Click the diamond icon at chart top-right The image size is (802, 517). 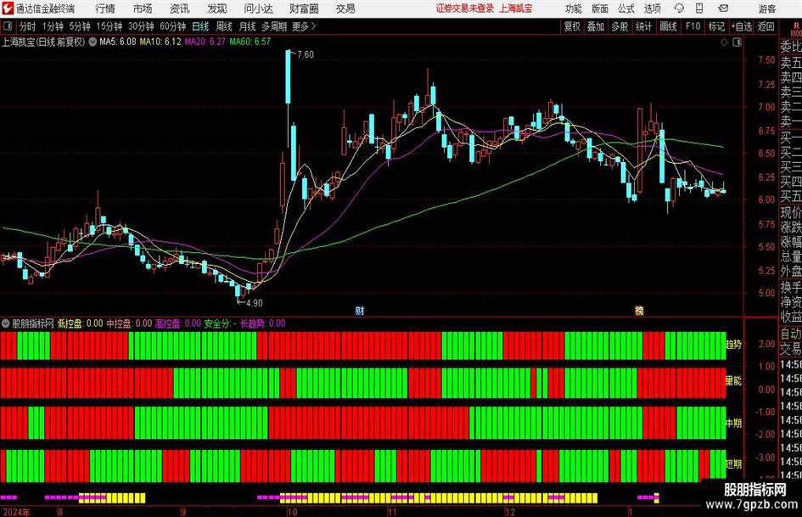tap(724, 42)
